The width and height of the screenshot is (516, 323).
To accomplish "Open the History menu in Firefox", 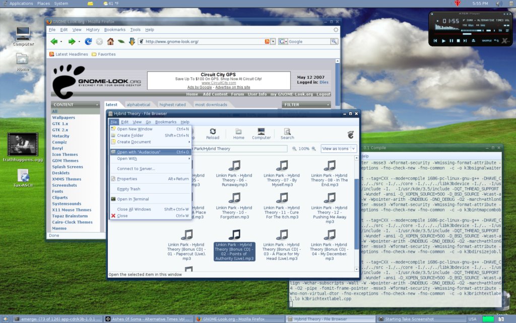I will click(x=93, y=30).
